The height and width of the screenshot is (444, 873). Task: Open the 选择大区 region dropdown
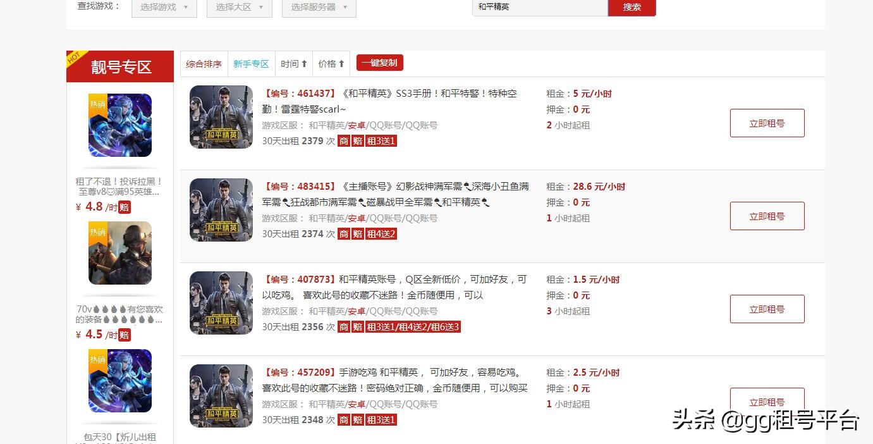coord(239,8)
